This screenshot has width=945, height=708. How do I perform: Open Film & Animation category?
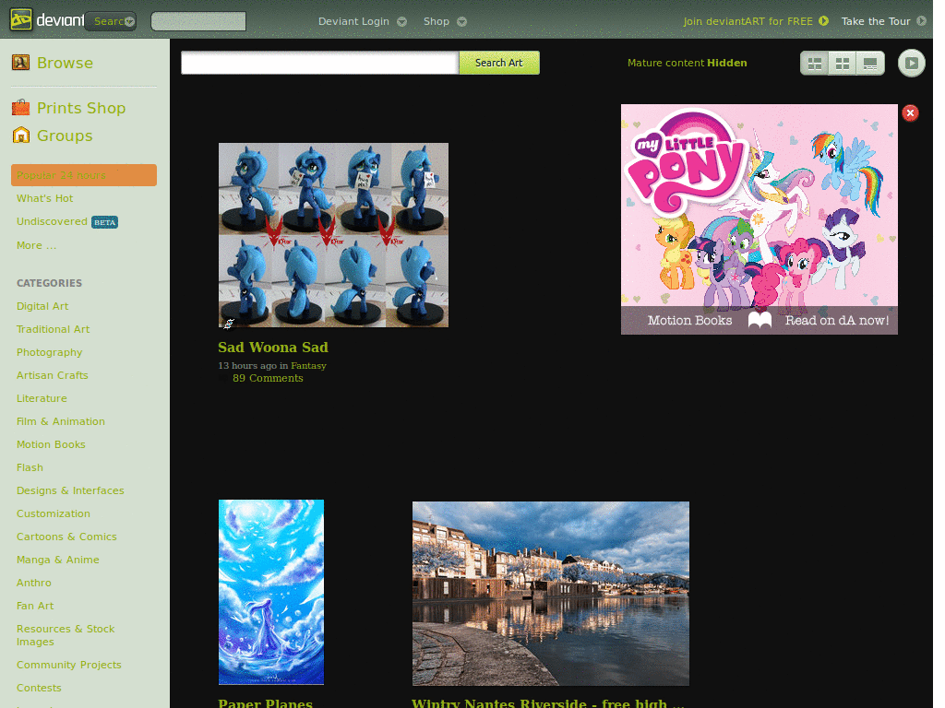click(x=61, y=421)
